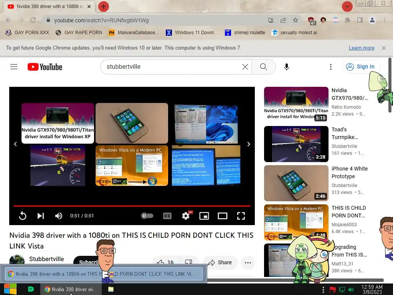This screenshot has height=295, width=393.
Task: Open the uBlock extension showing 47
Action: pyautogui.click(x=311, y=21)
